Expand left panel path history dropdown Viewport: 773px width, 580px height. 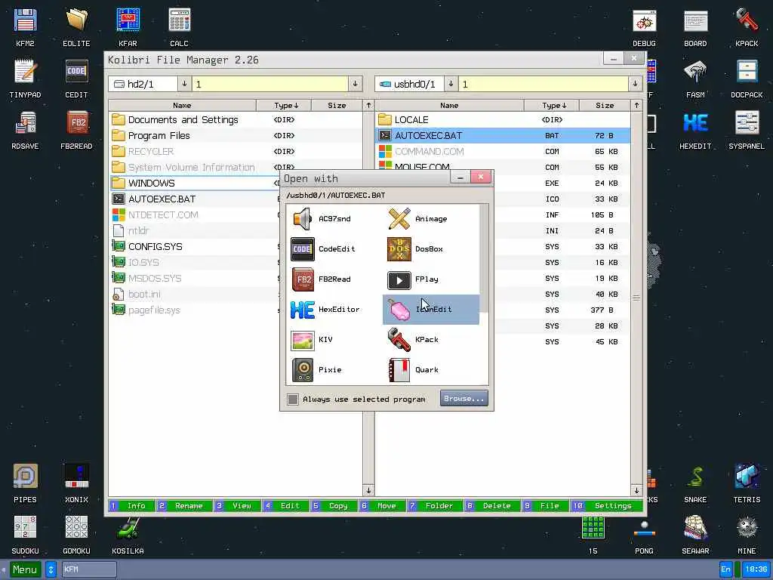(x=355, y=84)
